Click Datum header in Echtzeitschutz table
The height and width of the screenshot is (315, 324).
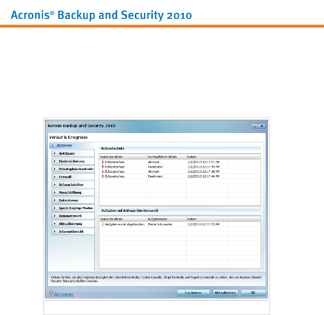[207, 157]
